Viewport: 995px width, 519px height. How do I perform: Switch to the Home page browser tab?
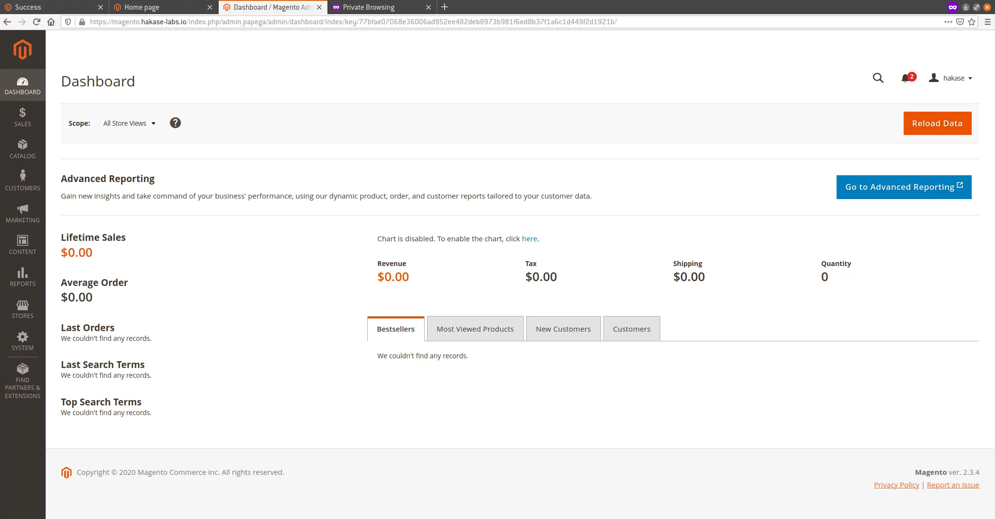(158, 7)
